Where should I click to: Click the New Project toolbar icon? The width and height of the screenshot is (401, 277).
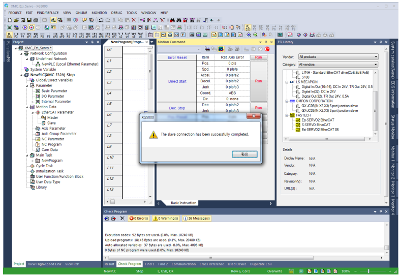(10, 19)
